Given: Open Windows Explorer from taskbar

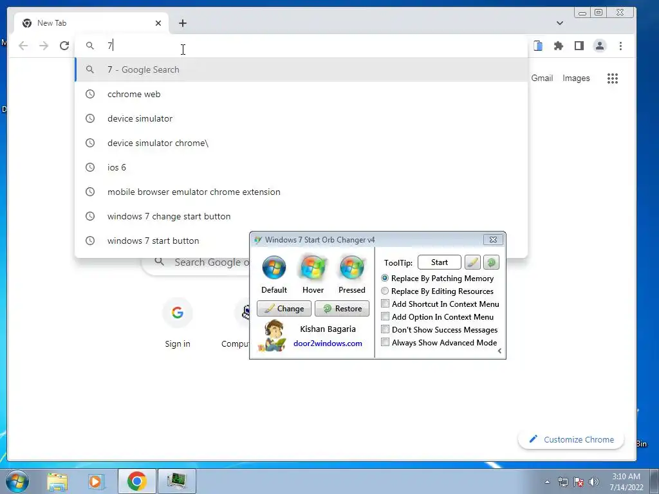Looking at the screenshot, I should coord(57,481).
